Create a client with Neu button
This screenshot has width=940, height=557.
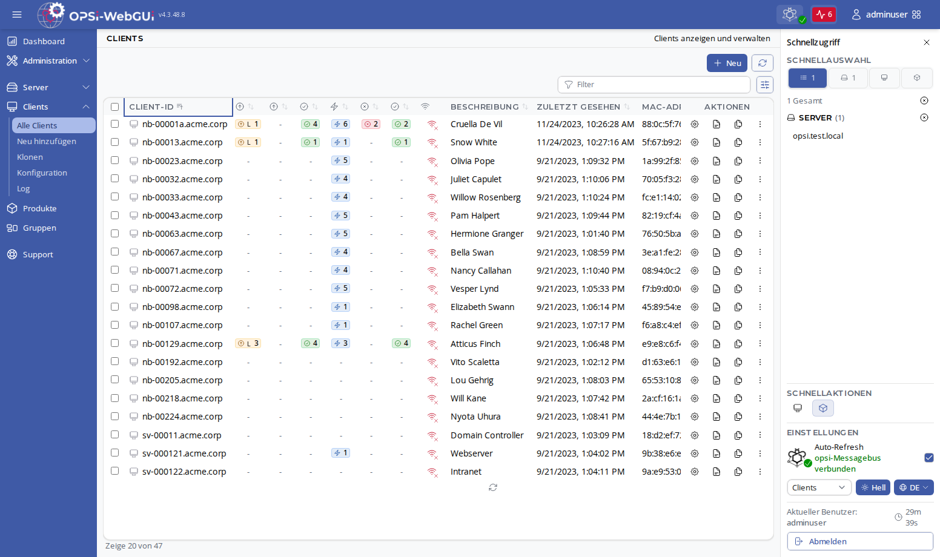727,63
